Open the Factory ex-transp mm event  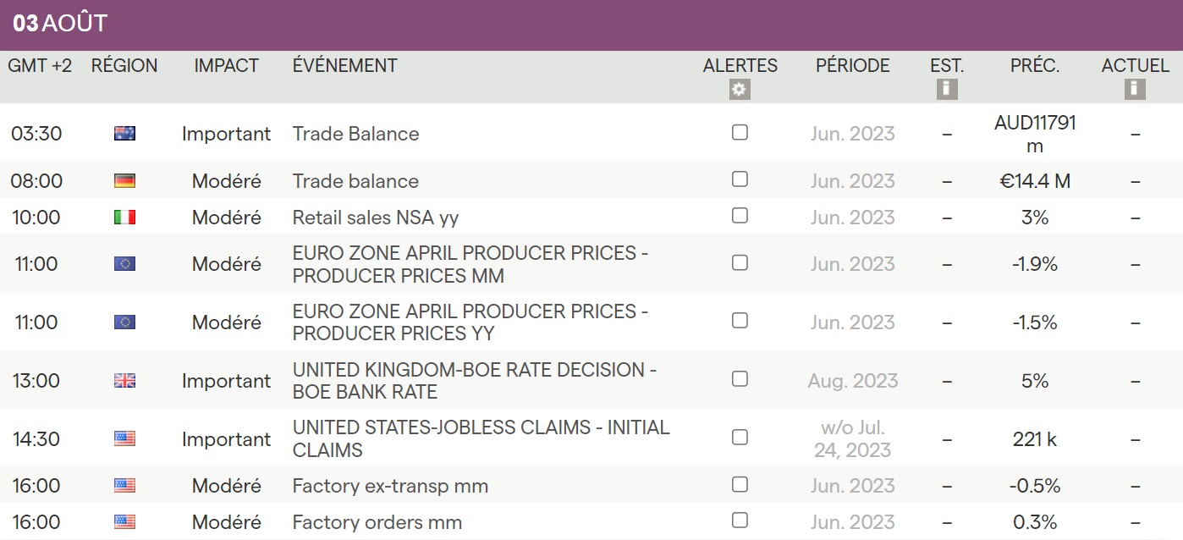[390, 486]
